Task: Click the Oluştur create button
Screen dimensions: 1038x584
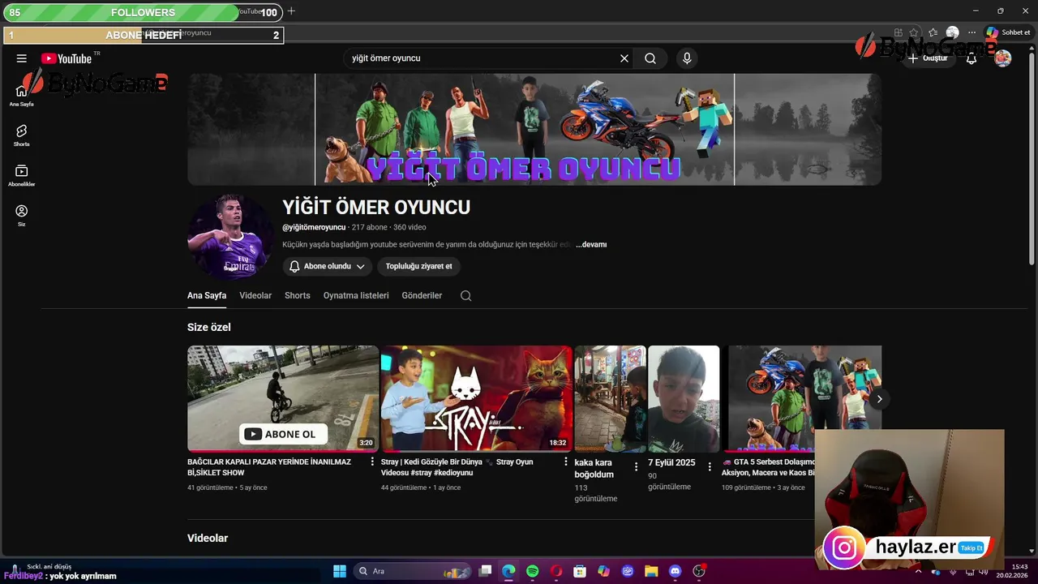Action: [x=928, y=58]
